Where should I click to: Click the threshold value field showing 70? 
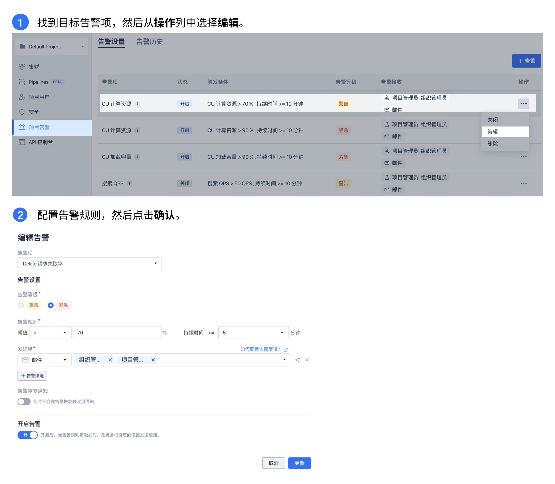[117, 333]
